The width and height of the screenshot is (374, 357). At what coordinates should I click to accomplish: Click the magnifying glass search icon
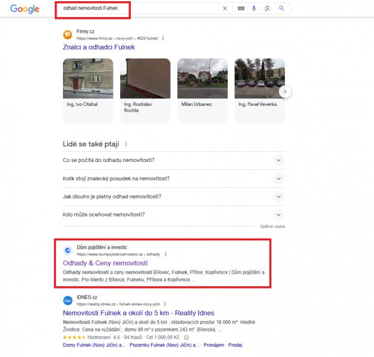(281, 8)
